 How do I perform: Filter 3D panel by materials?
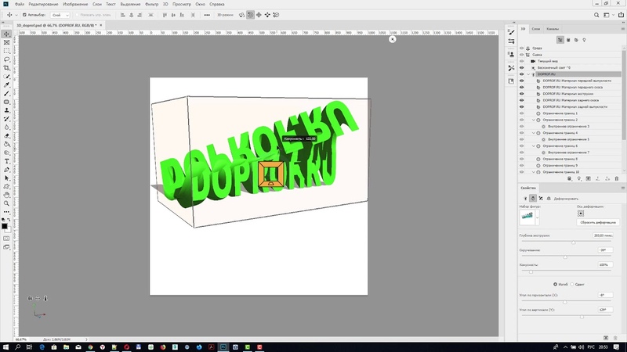(576, 40)
